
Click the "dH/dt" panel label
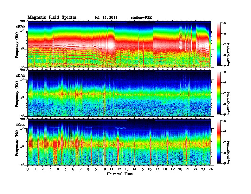pos(20,27)
